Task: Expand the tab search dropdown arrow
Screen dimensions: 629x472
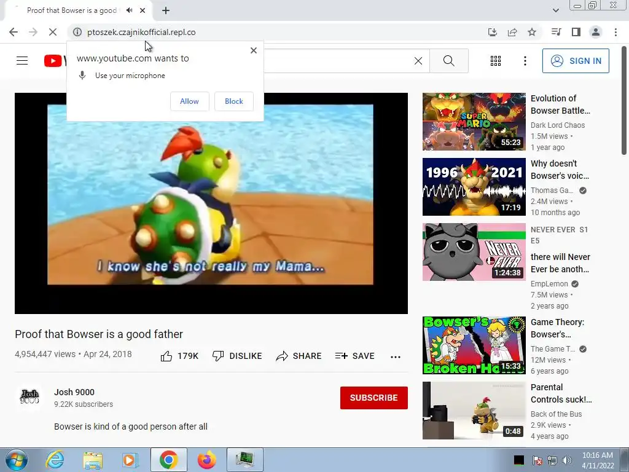Action: click(x=555, y=10)
